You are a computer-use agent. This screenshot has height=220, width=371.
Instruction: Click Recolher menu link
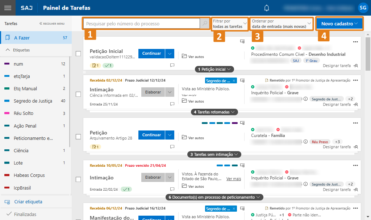pyautogui.click(x=52, y=24)
